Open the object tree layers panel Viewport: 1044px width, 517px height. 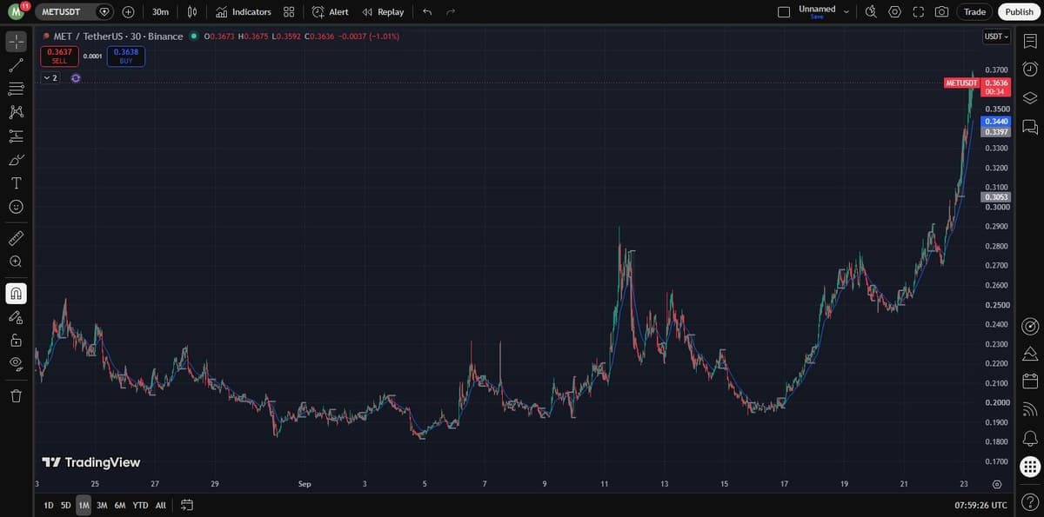(1029, 98)
